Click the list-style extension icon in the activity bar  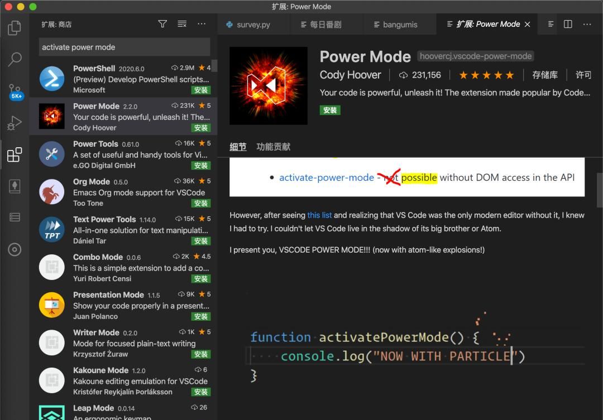[15, 218]
